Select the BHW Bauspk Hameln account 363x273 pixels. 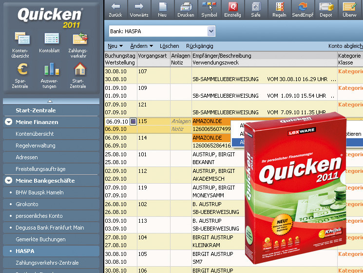click(51, 192)
